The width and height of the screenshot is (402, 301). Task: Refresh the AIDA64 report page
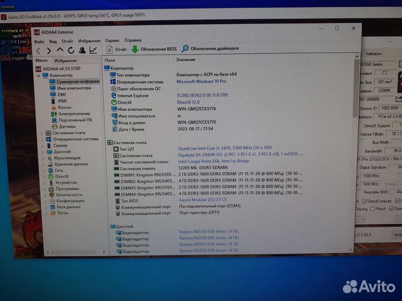pos(71,50)
